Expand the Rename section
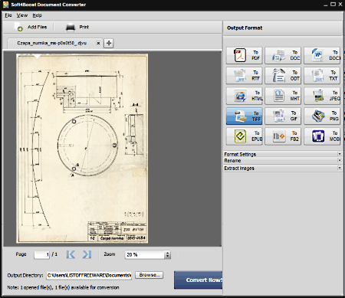Screen dimensions: 345x298 point(283,161)
